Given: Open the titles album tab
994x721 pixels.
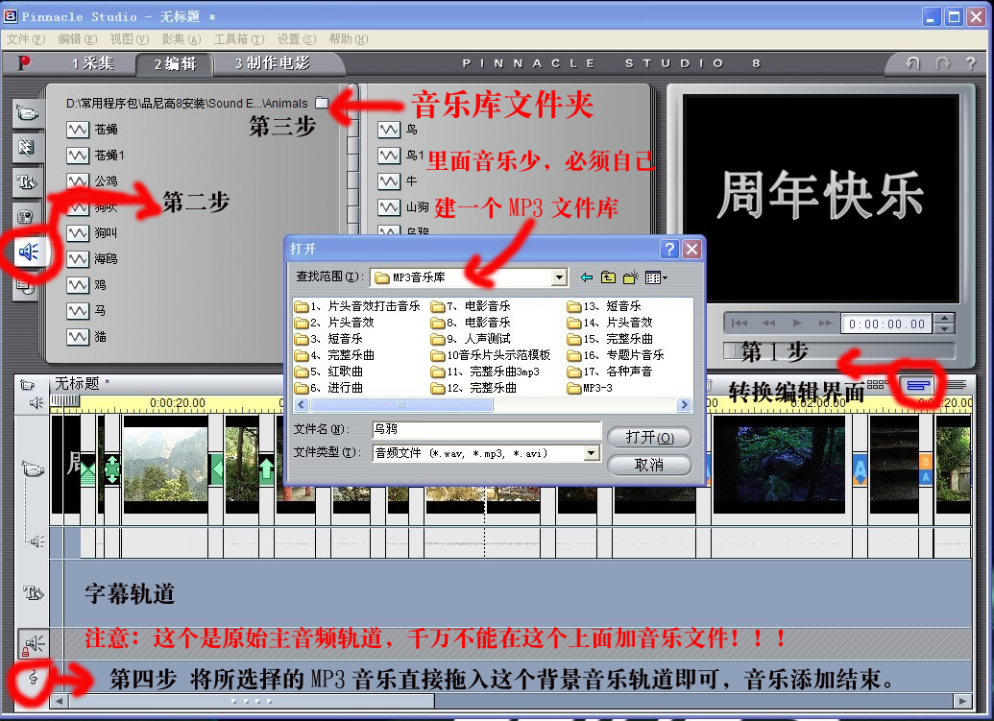Looking at the screenshot, I should (27, 182).
